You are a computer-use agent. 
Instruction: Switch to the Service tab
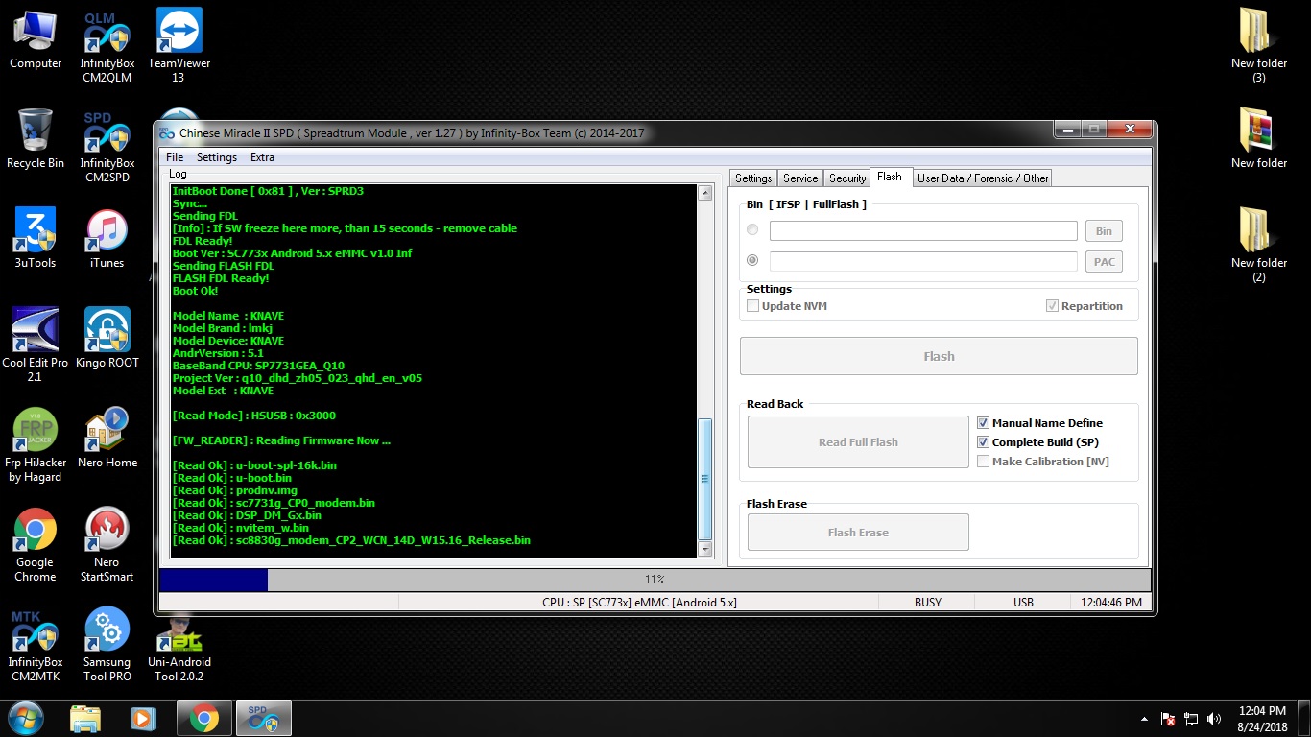point(800,178)
